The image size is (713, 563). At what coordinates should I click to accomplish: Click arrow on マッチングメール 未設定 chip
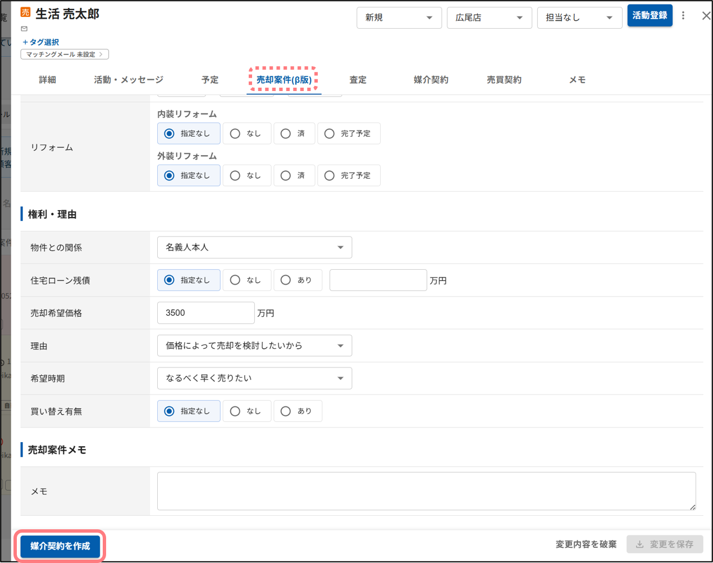click(x=101, y=55)
